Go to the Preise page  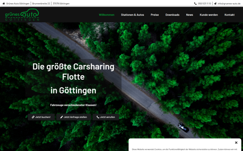tap(155, 15)
